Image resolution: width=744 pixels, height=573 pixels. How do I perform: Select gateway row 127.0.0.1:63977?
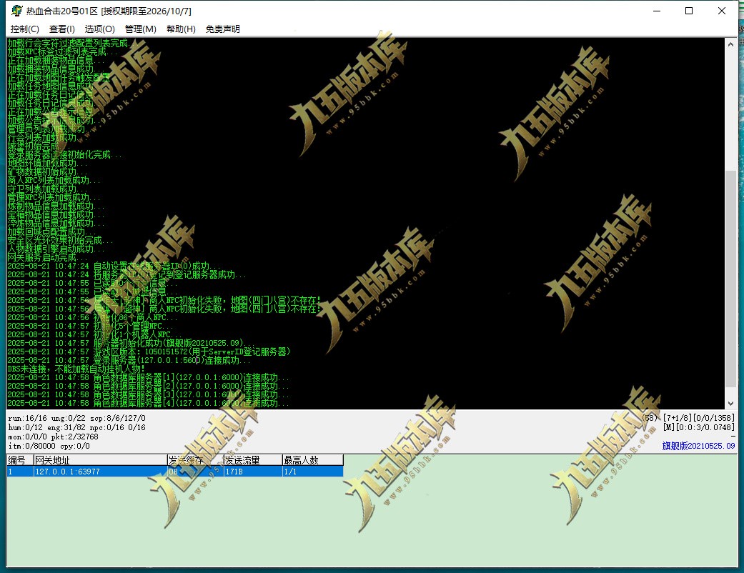coord(174,472)
